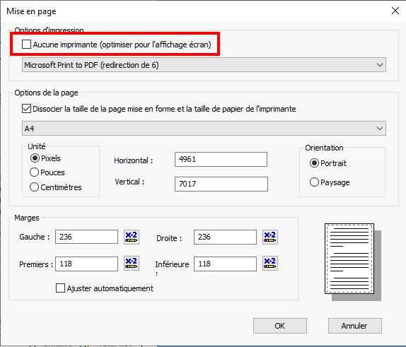Image resolution: width=406 pixels, height=347 pixels.
Task: Select the Portrait orientation radio button
Action: coord(314,163)
